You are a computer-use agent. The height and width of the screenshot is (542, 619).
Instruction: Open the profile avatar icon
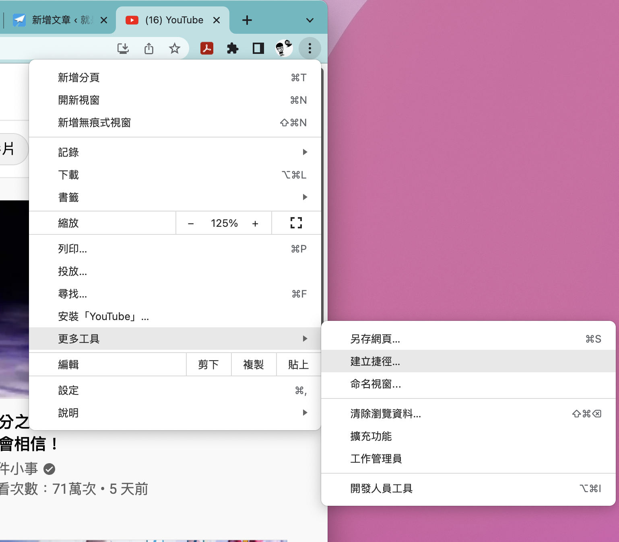pos(284,49)
